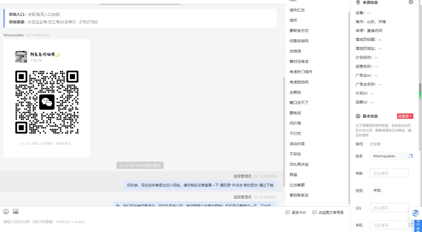
Task: Select the quick phrase 再追
Action: coord(293,175)
